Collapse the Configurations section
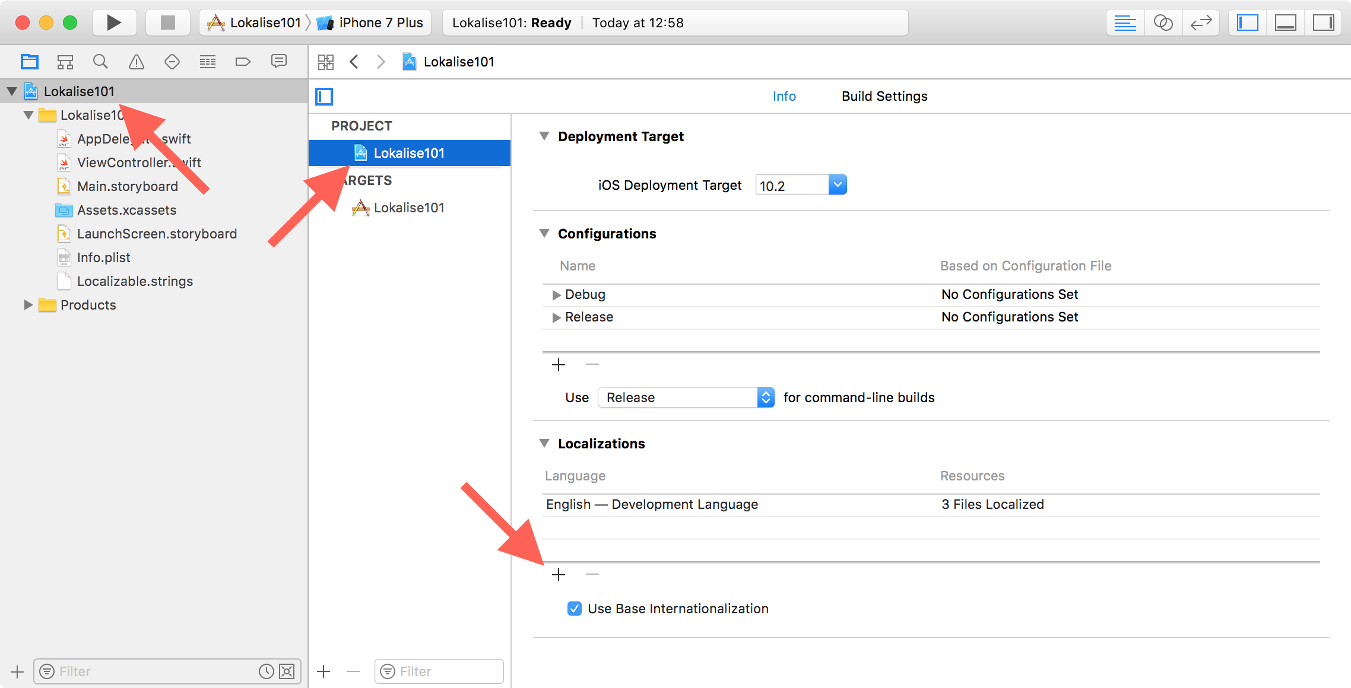This screenshot has height=688, width=1351. (544, 234)
